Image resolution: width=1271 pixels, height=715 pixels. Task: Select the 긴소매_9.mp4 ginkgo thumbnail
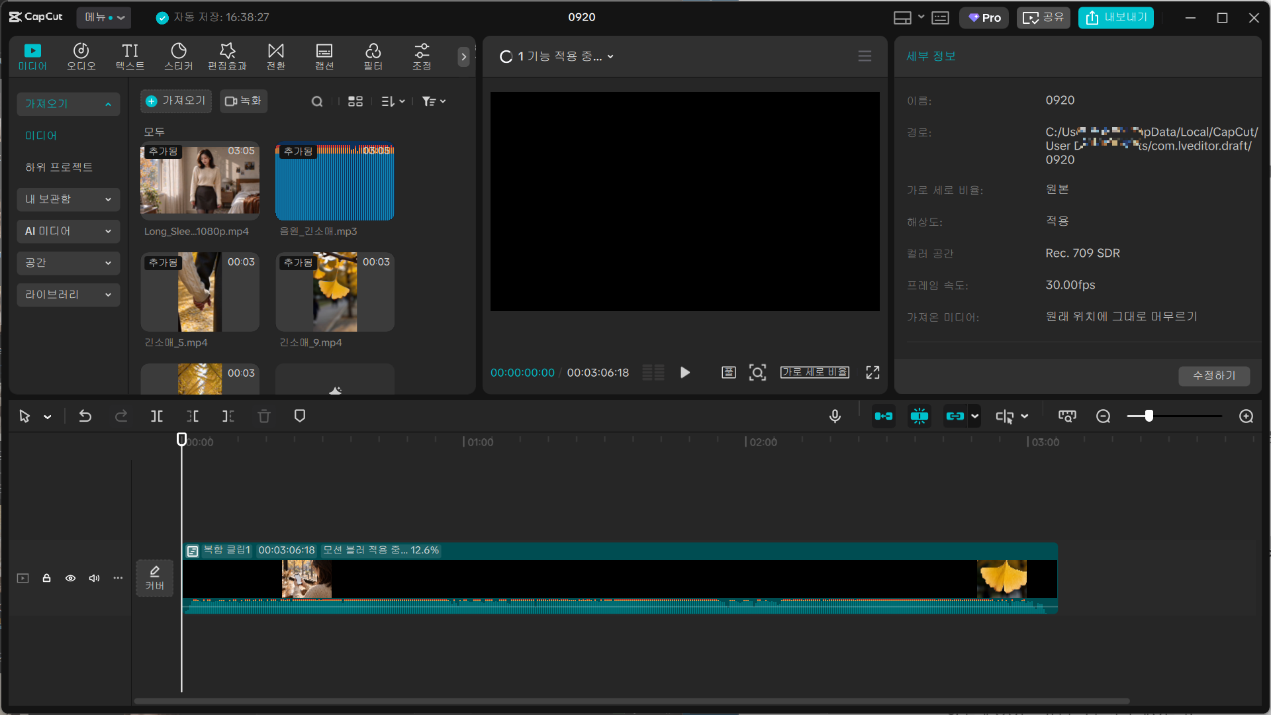click(335, 292)
